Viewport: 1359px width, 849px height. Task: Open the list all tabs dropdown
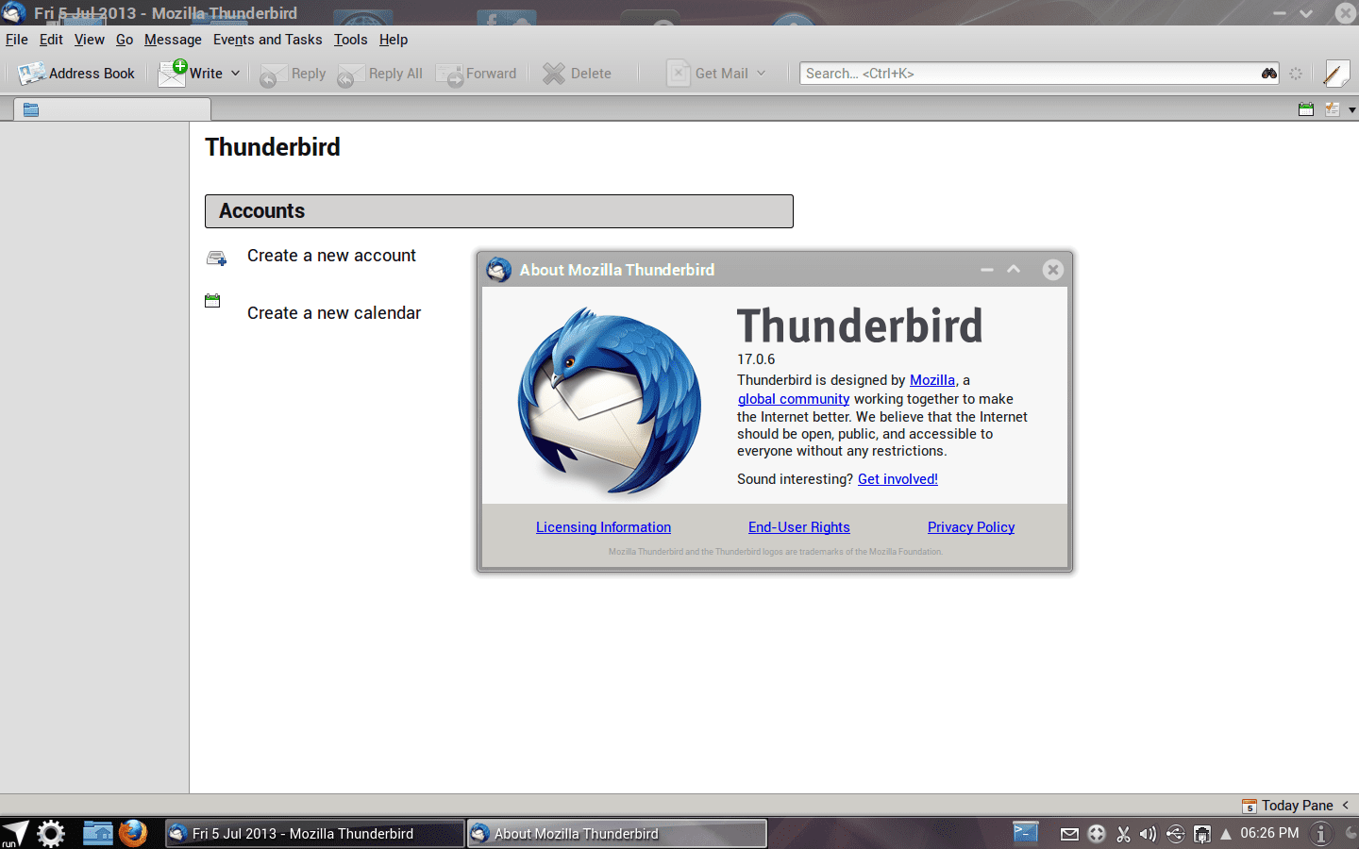point(1351,110)
